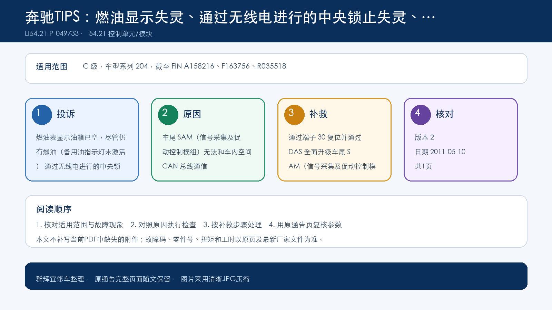Click the purple number 4 circle
Screen dimensions: 552x310
click(x=421, y=115)
